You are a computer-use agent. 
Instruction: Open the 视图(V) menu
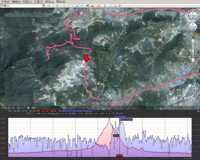coord(27,2)
